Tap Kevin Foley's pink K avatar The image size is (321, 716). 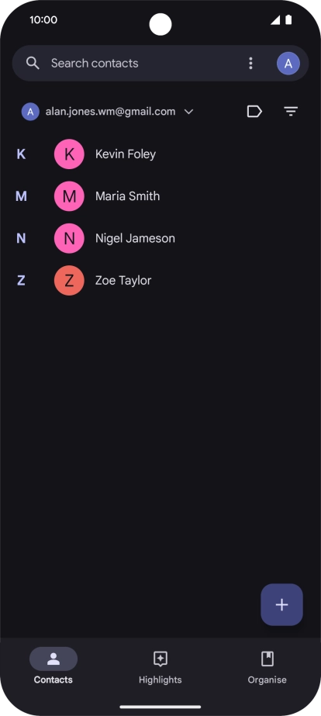tap(69, 154)
